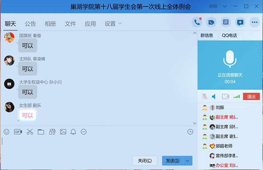Viewport: 263px width, 170px height.
Task: Click the 关闭(C) button
Action: pos(145,161)
